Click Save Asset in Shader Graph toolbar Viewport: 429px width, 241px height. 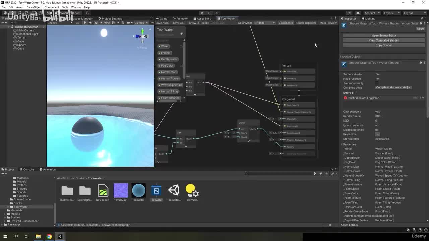click(162, 23)
